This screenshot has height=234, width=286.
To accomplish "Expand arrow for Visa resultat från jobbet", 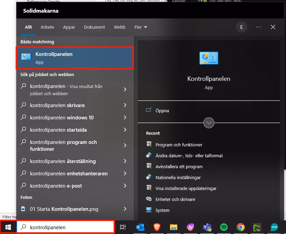I will [125, 89].
